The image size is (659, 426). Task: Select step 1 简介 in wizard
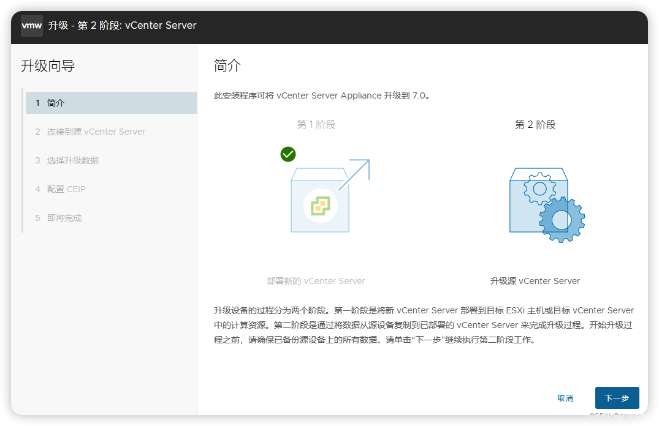coord(112,103)
